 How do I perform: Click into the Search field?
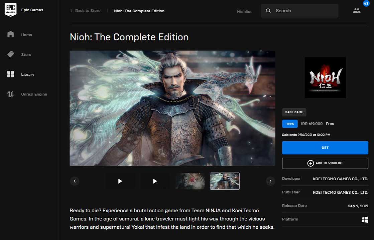299,11
